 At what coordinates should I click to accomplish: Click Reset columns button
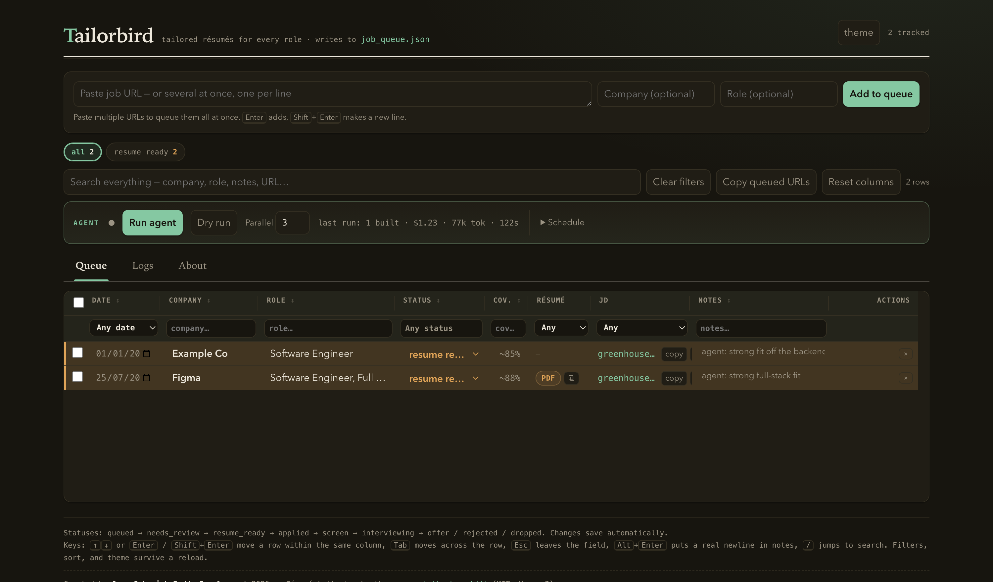[x=861, y=182]
